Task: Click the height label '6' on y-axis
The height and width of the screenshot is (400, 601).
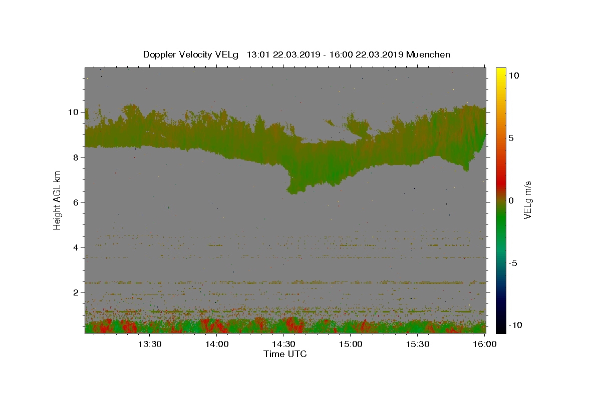Action: 77,202
